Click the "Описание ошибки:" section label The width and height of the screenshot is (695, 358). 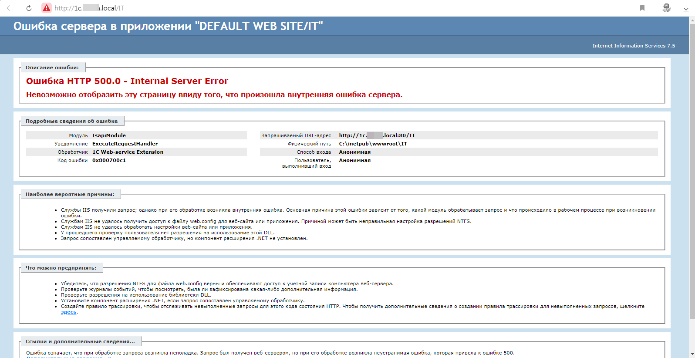52,68
